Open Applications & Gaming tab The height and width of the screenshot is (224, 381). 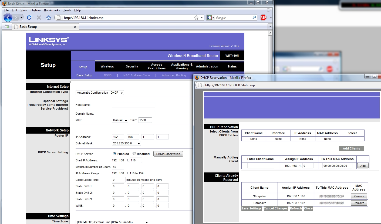[182, 66]
